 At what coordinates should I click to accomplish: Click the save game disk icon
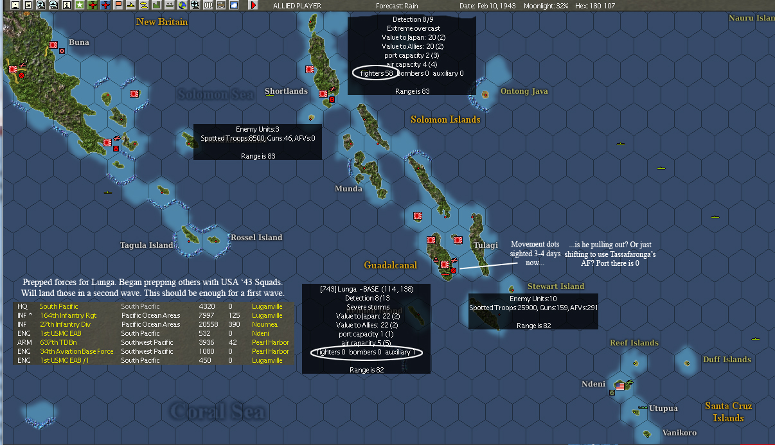click(15, 5)
